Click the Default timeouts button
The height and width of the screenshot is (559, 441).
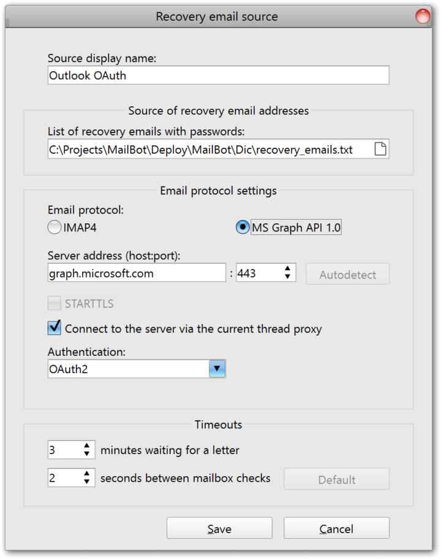pyautogui.click(x=336, y=479)
